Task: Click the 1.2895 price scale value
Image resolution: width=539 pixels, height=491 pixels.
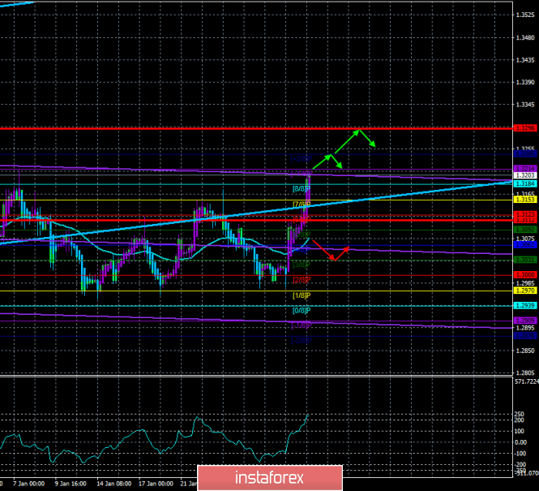Action: point(525,328)
